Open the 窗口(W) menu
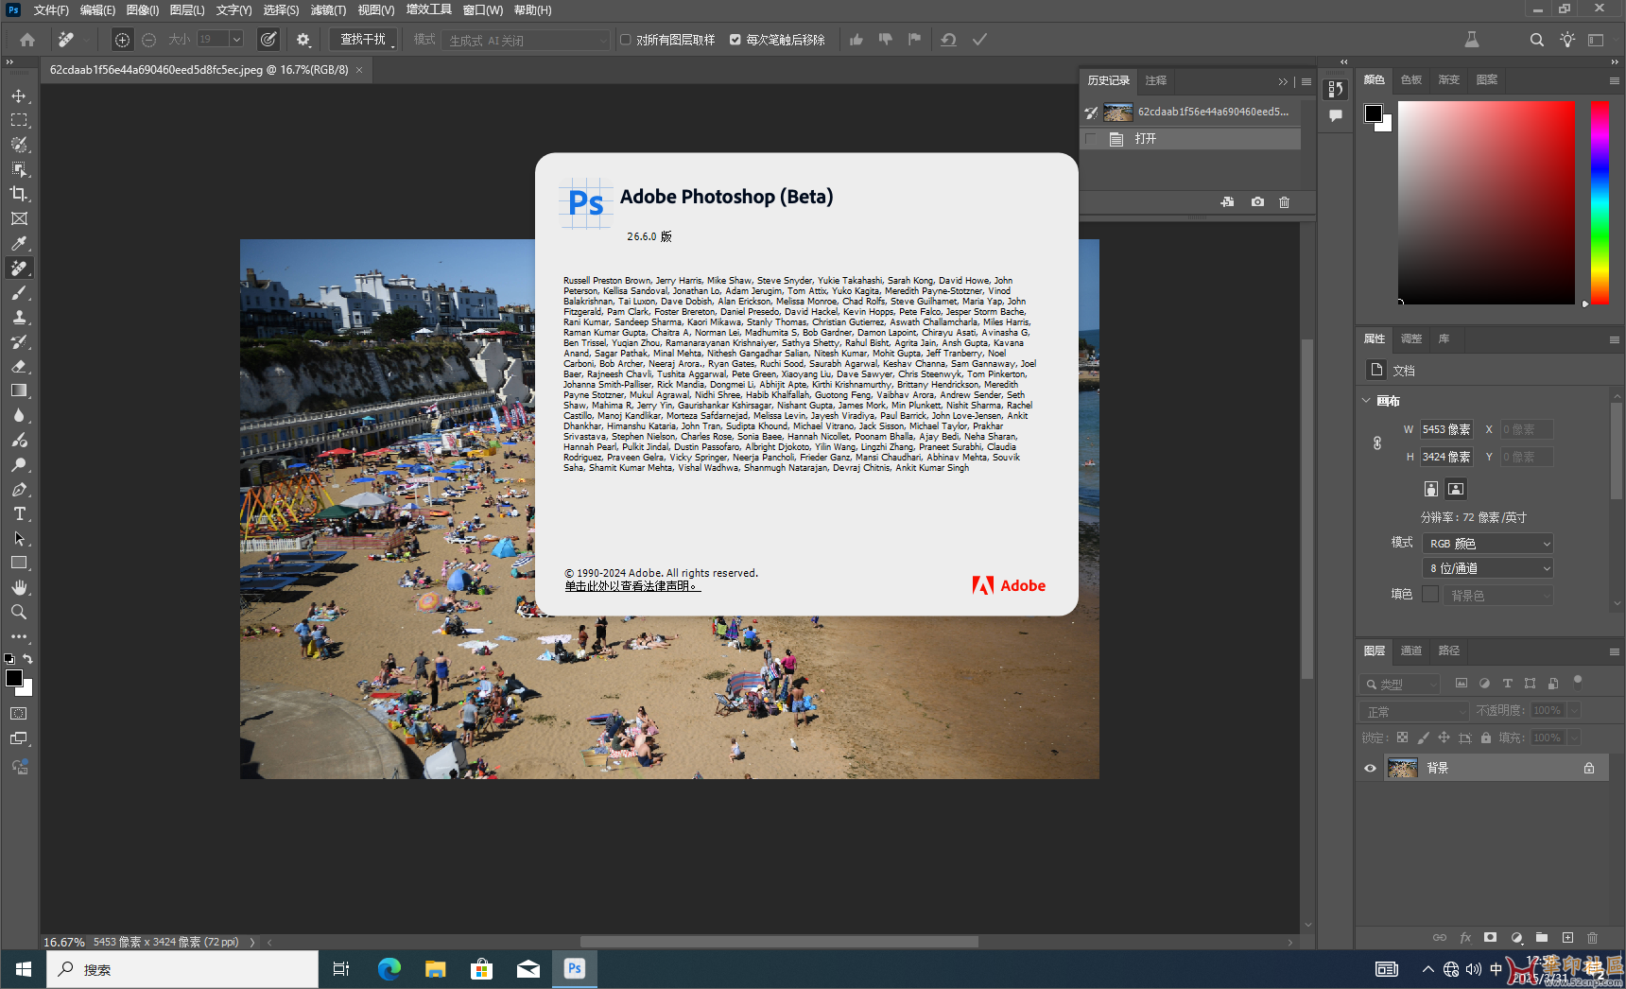1626x989 pixels. 482,10
